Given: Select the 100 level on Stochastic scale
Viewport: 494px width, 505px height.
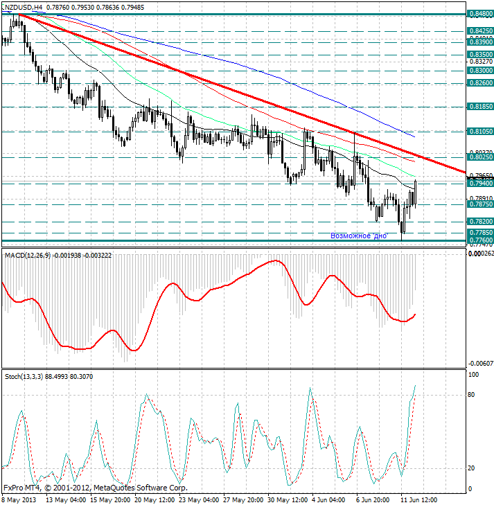Looking at the screenshot, I should click(x=473, y=375).
